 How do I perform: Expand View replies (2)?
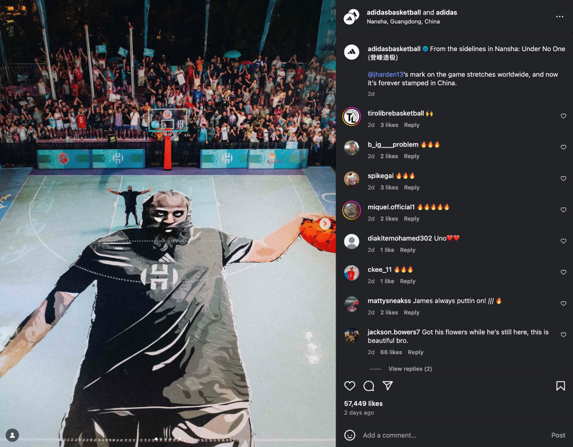click(410, 369)
